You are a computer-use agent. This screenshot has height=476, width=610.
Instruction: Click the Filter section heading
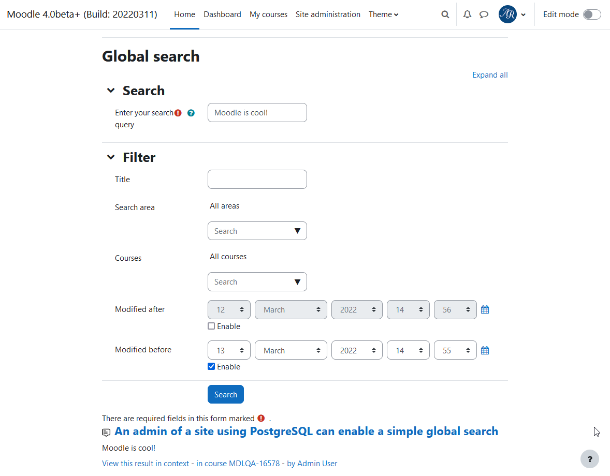click(139, 157)
